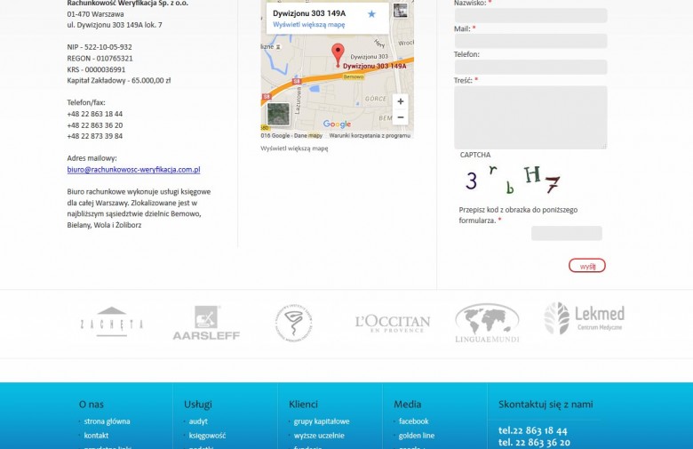Focus the Mail input field
The width and height of the screenshot is (693, 449).
(530, 41)
